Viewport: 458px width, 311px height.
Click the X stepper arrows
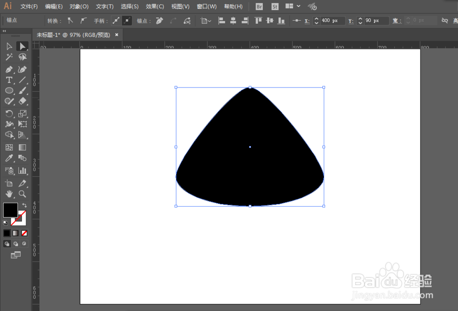tap(316, 21)
